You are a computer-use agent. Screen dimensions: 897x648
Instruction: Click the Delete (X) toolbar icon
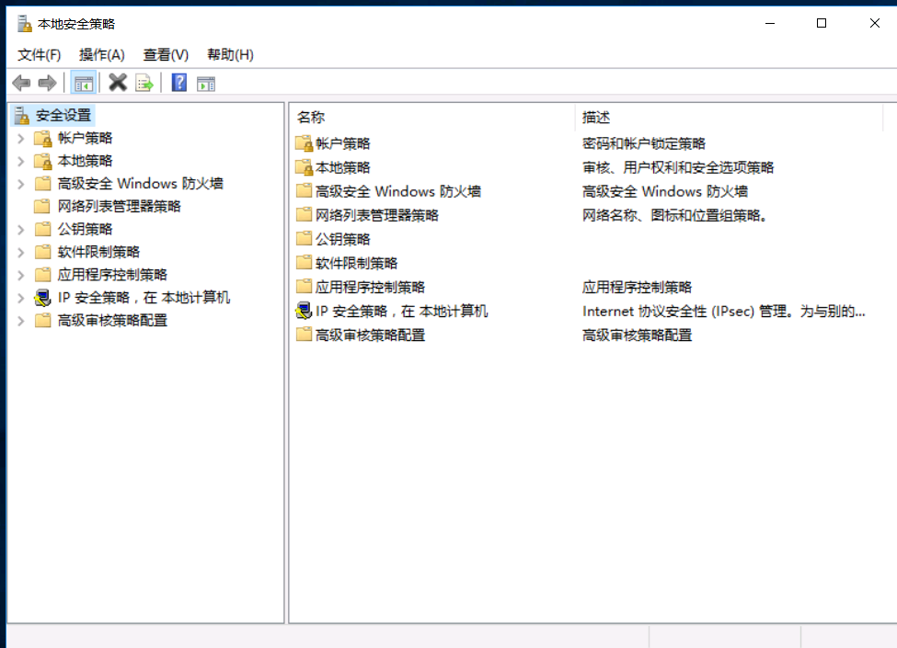[118, 83]
